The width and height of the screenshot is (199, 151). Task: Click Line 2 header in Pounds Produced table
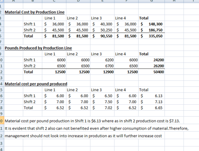[x=78, y=54]
